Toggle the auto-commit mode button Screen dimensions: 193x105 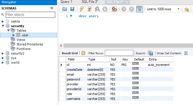(139, 9)
